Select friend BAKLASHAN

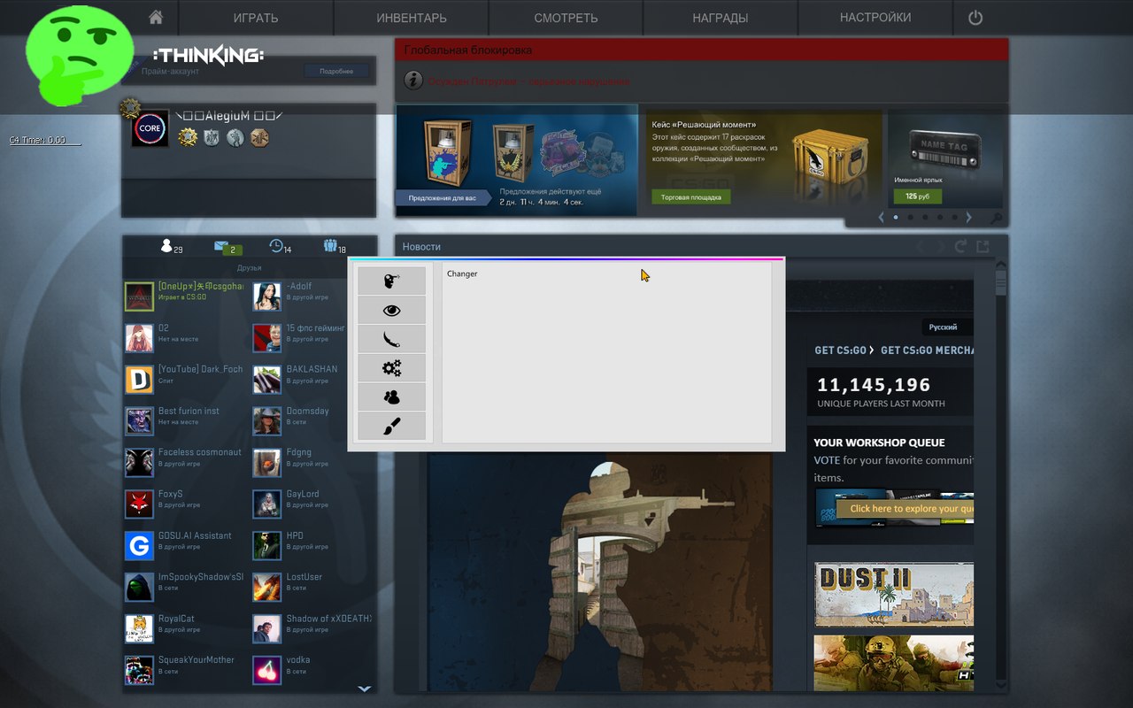[x=313, y=380]
